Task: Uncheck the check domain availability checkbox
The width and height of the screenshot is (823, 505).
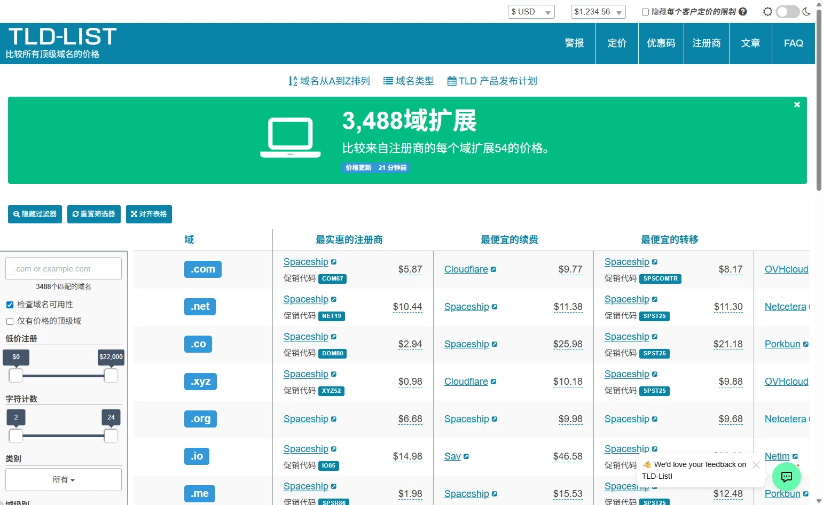Action: 10,305
